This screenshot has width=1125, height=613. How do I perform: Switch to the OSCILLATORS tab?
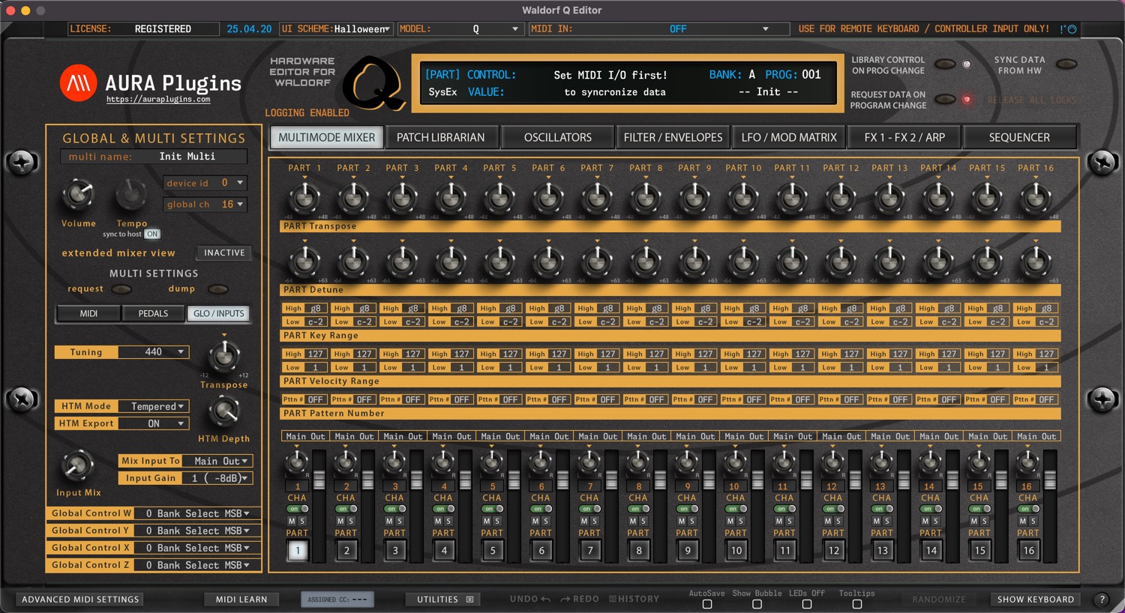click(x=558, y=137)
